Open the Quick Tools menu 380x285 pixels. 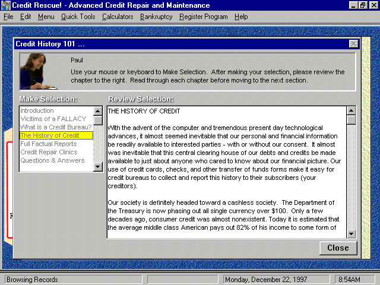coord(78,17)
